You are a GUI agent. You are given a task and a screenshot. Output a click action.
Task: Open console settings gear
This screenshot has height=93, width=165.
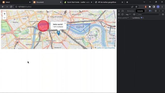point(163,14)
